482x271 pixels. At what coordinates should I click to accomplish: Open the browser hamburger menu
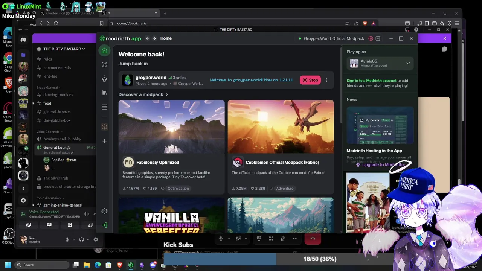point(457,23)
